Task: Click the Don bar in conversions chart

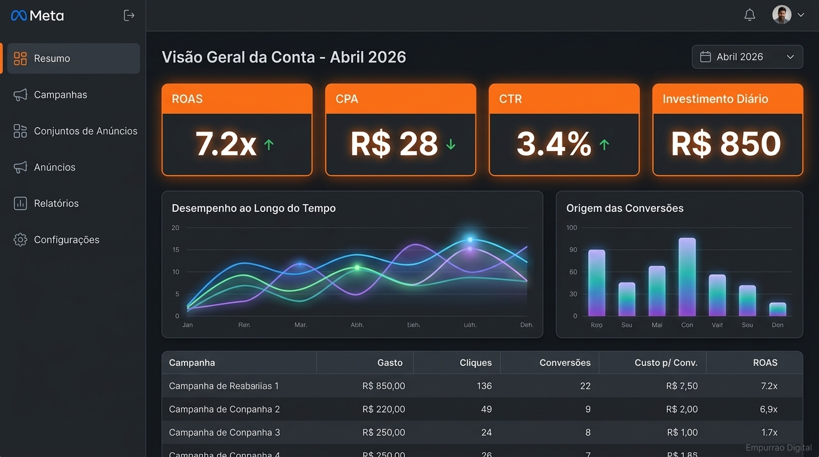Action: [x=778, y=309]
